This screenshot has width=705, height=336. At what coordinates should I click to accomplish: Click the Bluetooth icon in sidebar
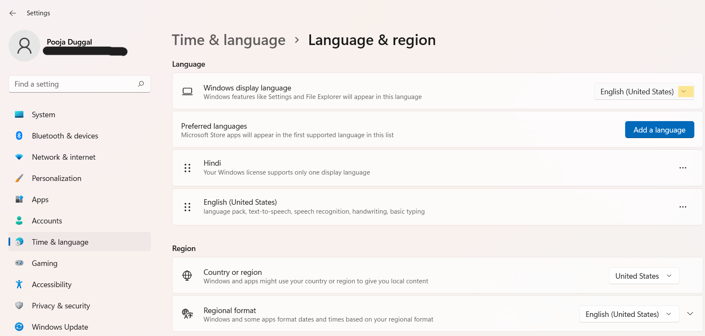tap(19, 136)
